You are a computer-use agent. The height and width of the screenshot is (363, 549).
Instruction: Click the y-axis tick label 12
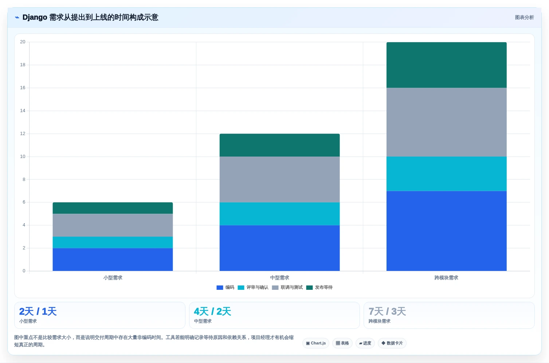[23, 134]
